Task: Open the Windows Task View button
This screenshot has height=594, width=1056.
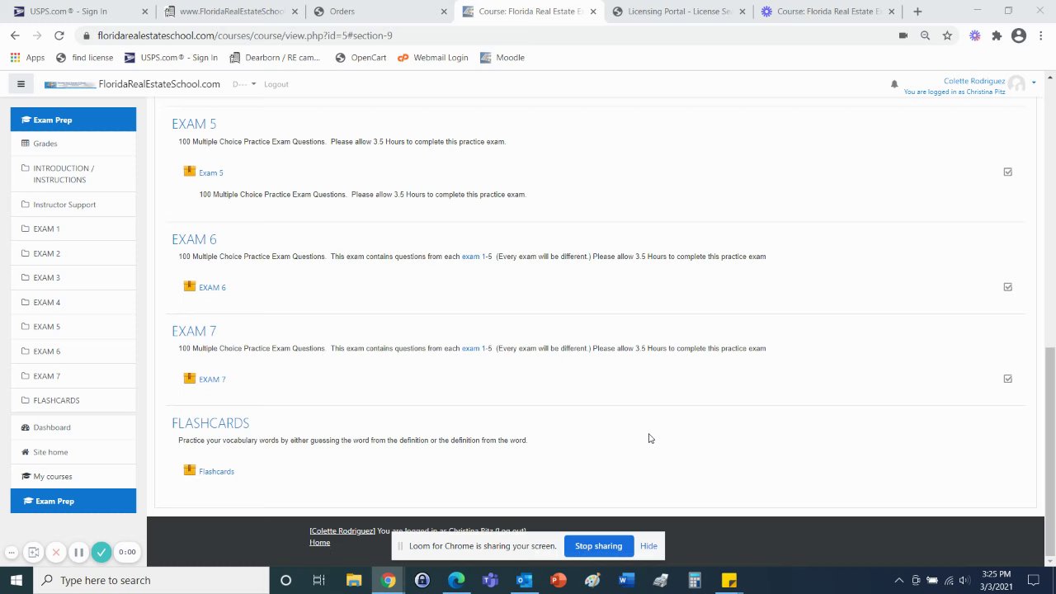Action: tap(318, 580)
